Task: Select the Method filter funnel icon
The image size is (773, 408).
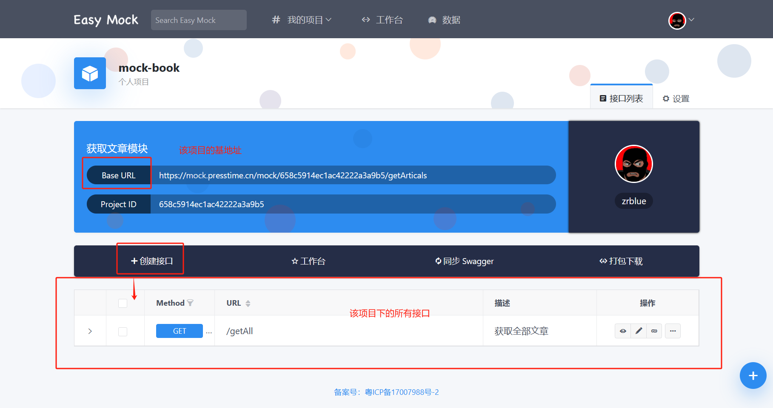Action: coord(191,303)
